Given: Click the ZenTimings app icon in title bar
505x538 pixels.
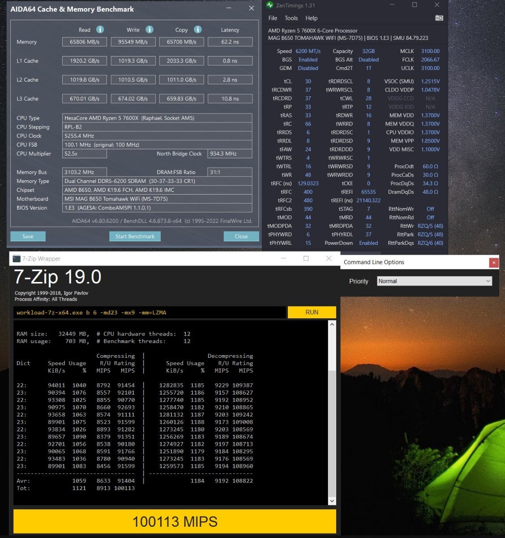Looking at the screenshot, I should 270,5.
